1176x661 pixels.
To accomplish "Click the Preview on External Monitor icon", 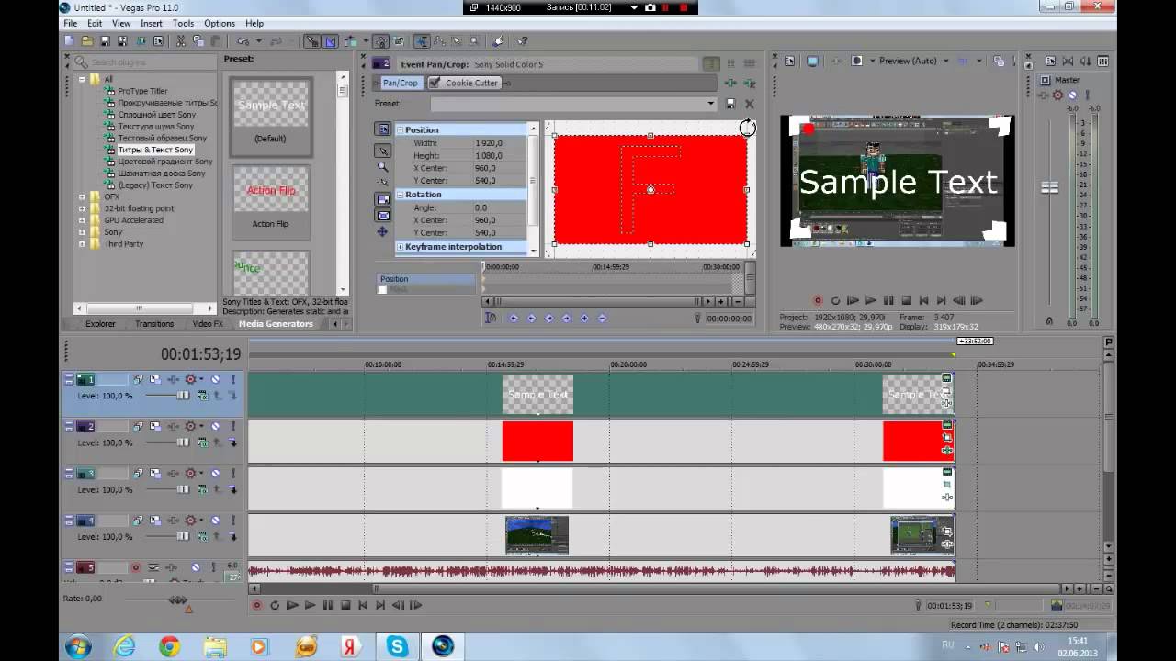I will [812, 61].
